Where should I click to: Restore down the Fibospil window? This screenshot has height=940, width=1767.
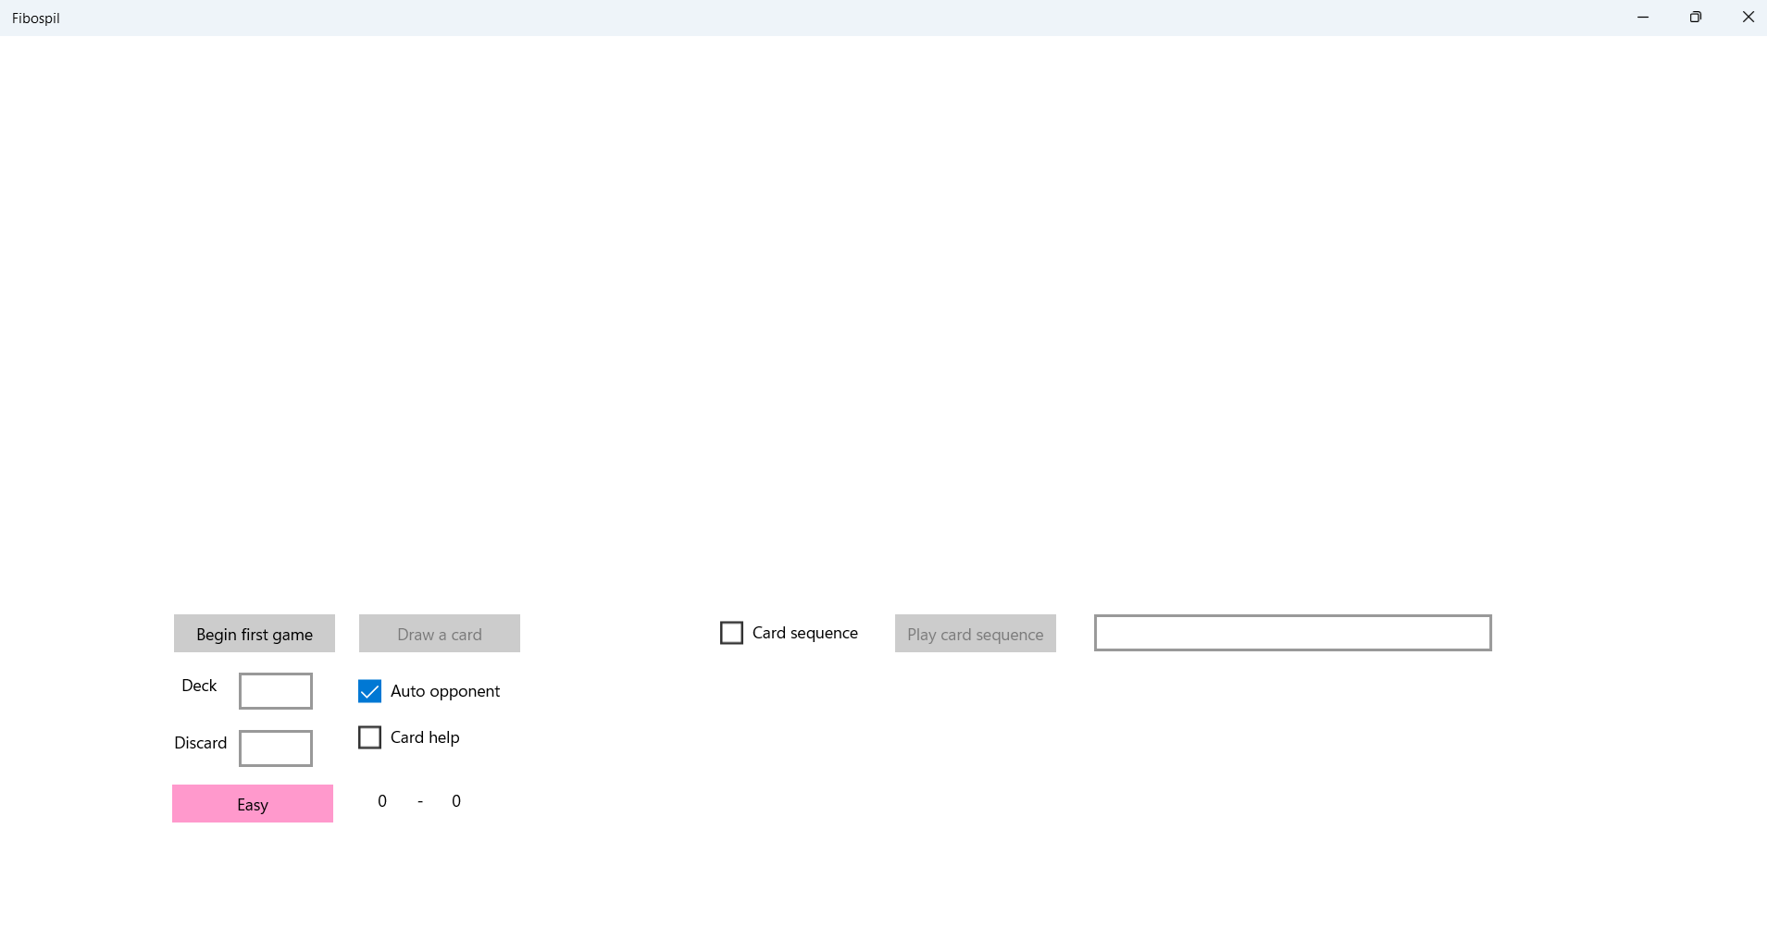1696,18
